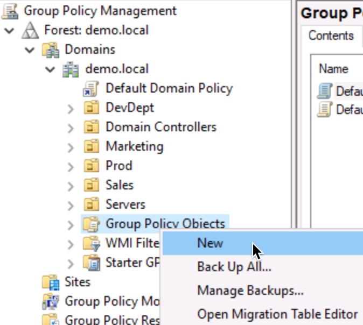Expand the Marketing OU
The height and width of the screenshot is (325, 363).
(x=71, y=148)
